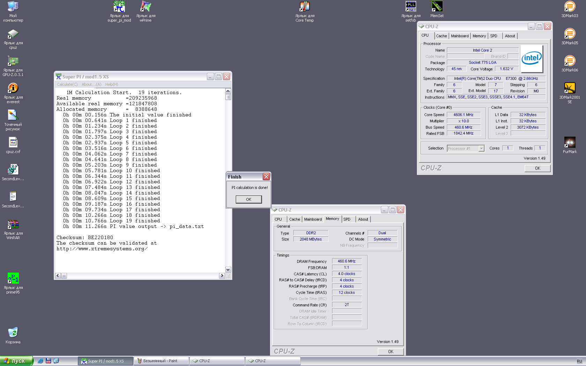Switch to Memory tab in upper CPU-Z

pyautogui.click(x=479, y=36)
